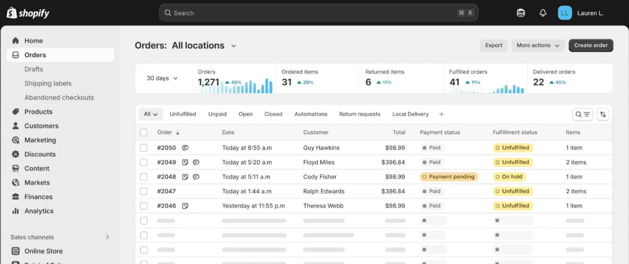Switch to the Unfulfilled tab
Viewport: 629px width, 264px height.
pos(183,114)
